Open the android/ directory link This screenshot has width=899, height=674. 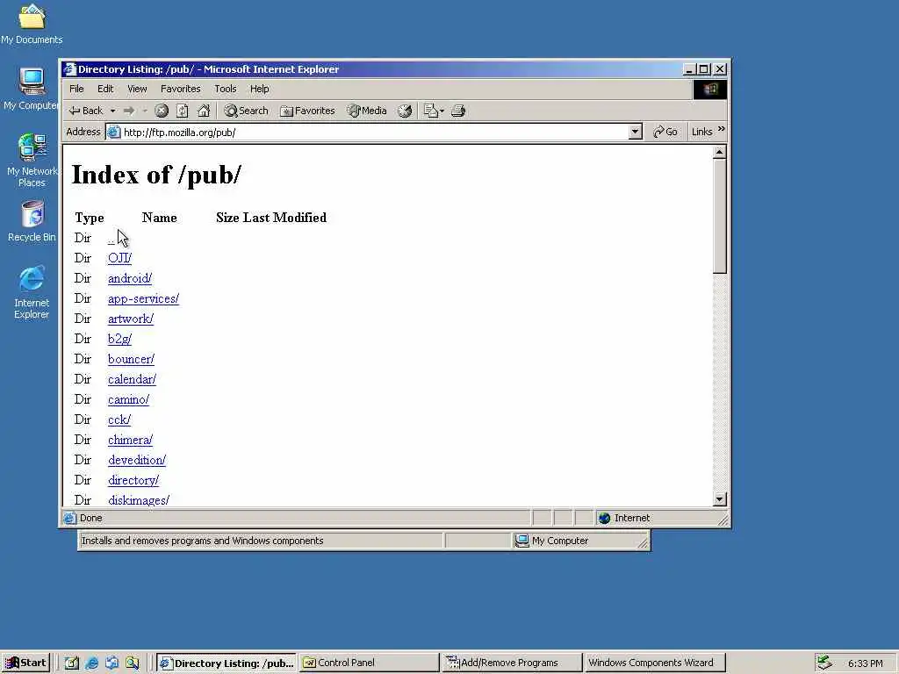130,278
